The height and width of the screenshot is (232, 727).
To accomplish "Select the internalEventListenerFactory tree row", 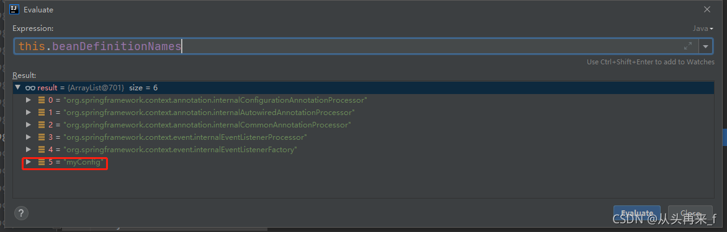I will pyautogui.click(x=363, y=150).
